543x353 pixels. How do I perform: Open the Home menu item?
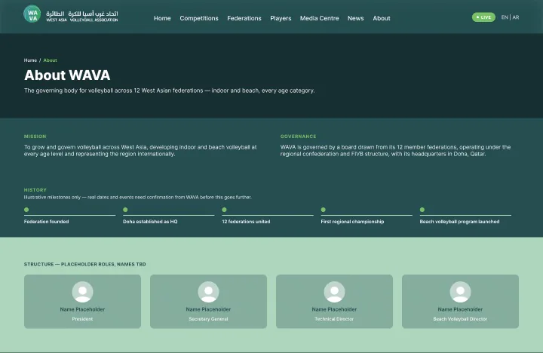[162, 18]
